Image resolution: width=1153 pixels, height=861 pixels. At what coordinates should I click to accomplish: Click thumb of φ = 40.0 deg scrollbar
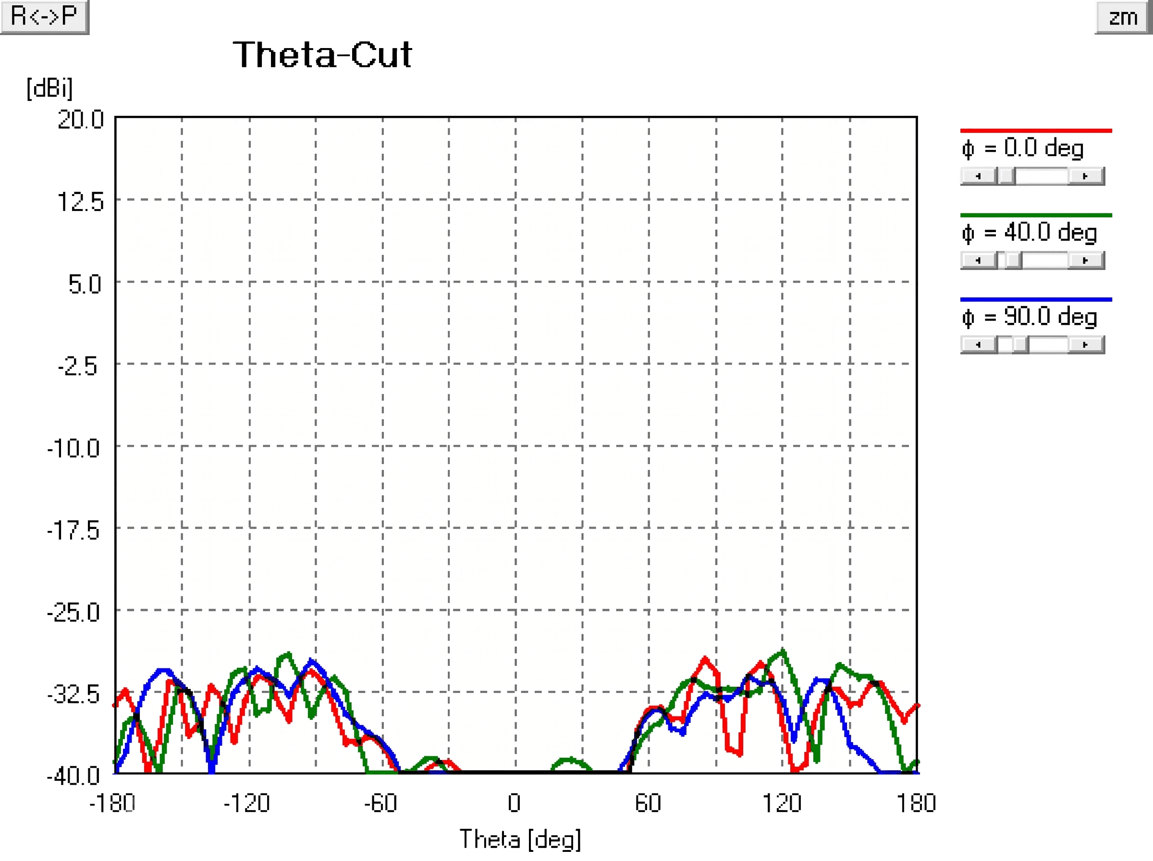pyautogui.click(x=1013, y=260)
